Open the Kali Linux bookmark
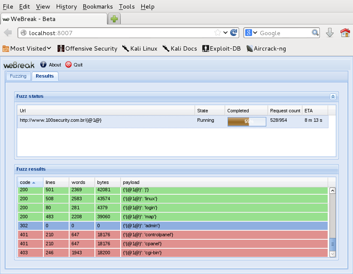 [140, 48]
